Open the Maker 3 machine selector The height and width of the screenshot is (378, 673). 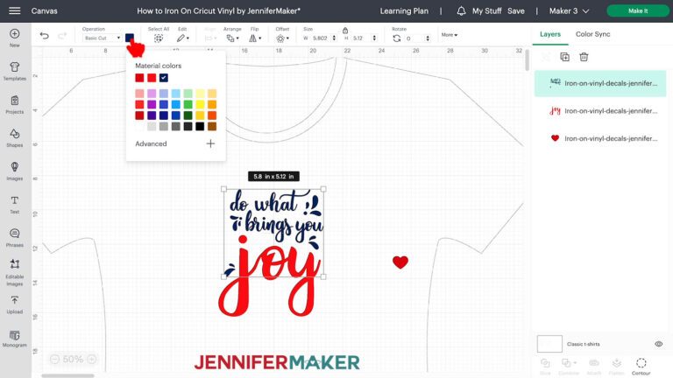(569, 10)
